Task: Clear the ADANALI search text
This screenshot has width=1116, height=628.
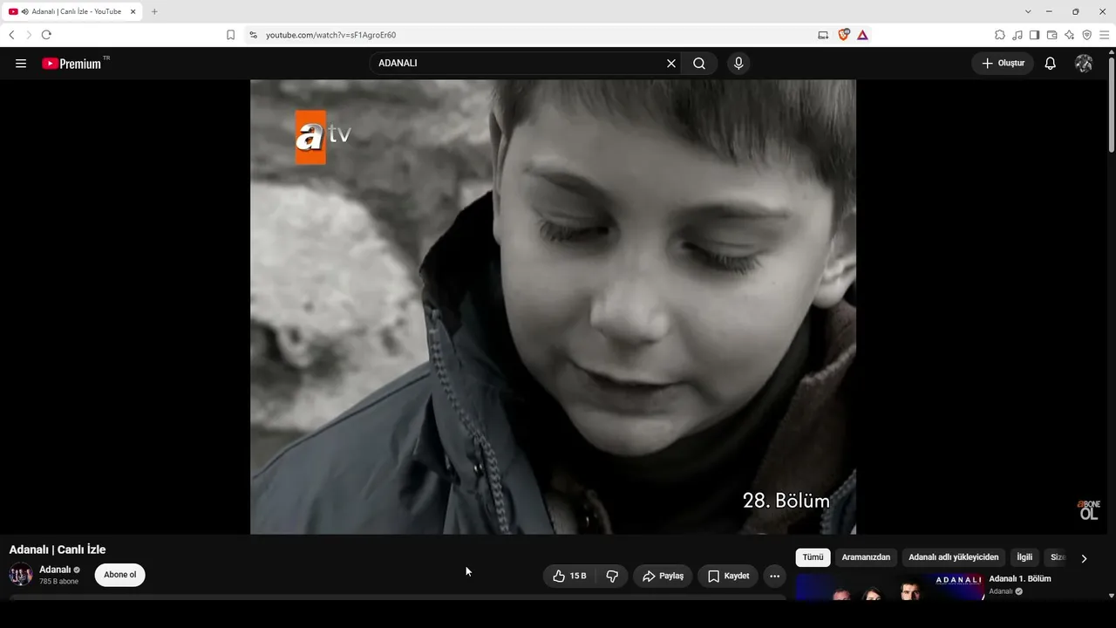Action: pyautogui.click(x=671, y=64)
